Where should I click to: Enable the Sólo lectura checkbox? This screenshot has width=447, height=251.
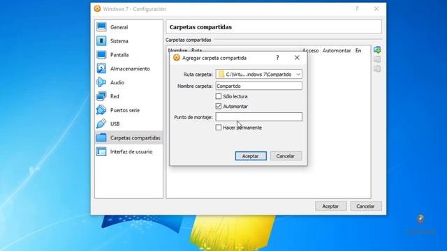(x=219, y=96)
